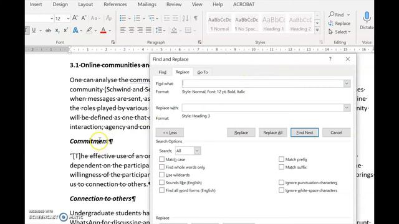Image resolution: width=399 pixels, height=224 pixels.
Task: Click the Decrease Font Size icon
Action: click(x=84, y=18)
